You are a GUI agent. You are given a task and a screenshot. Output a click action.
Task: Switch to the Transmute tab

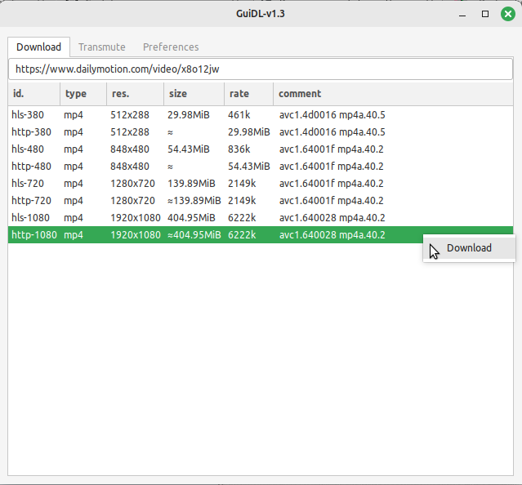coord(102,47)
